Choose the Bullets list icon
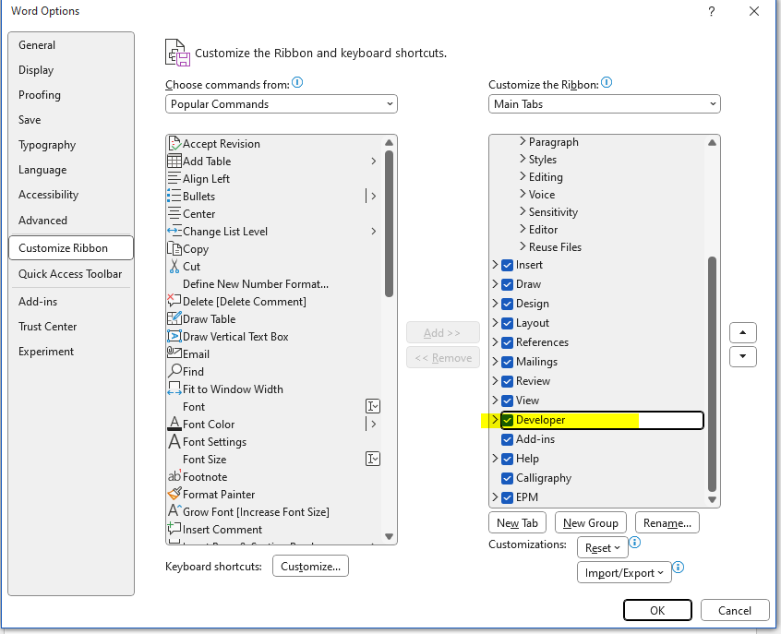The image size is (781, 634). [174, 196]
